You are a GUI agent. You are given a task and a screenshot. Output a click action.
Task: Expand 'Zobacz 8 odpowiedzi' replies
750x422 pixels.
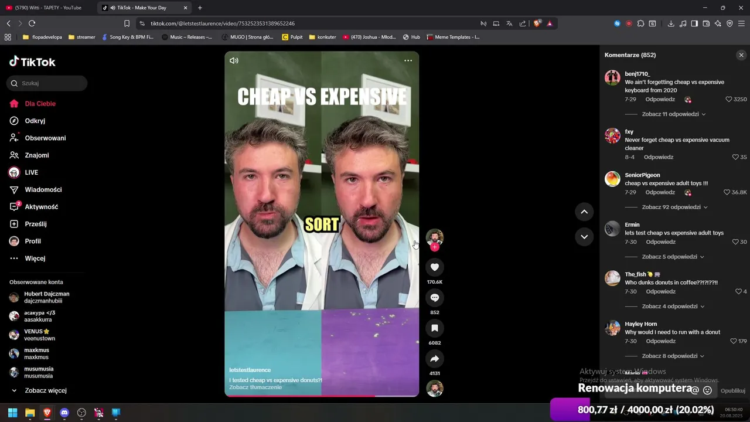[673, 356]
